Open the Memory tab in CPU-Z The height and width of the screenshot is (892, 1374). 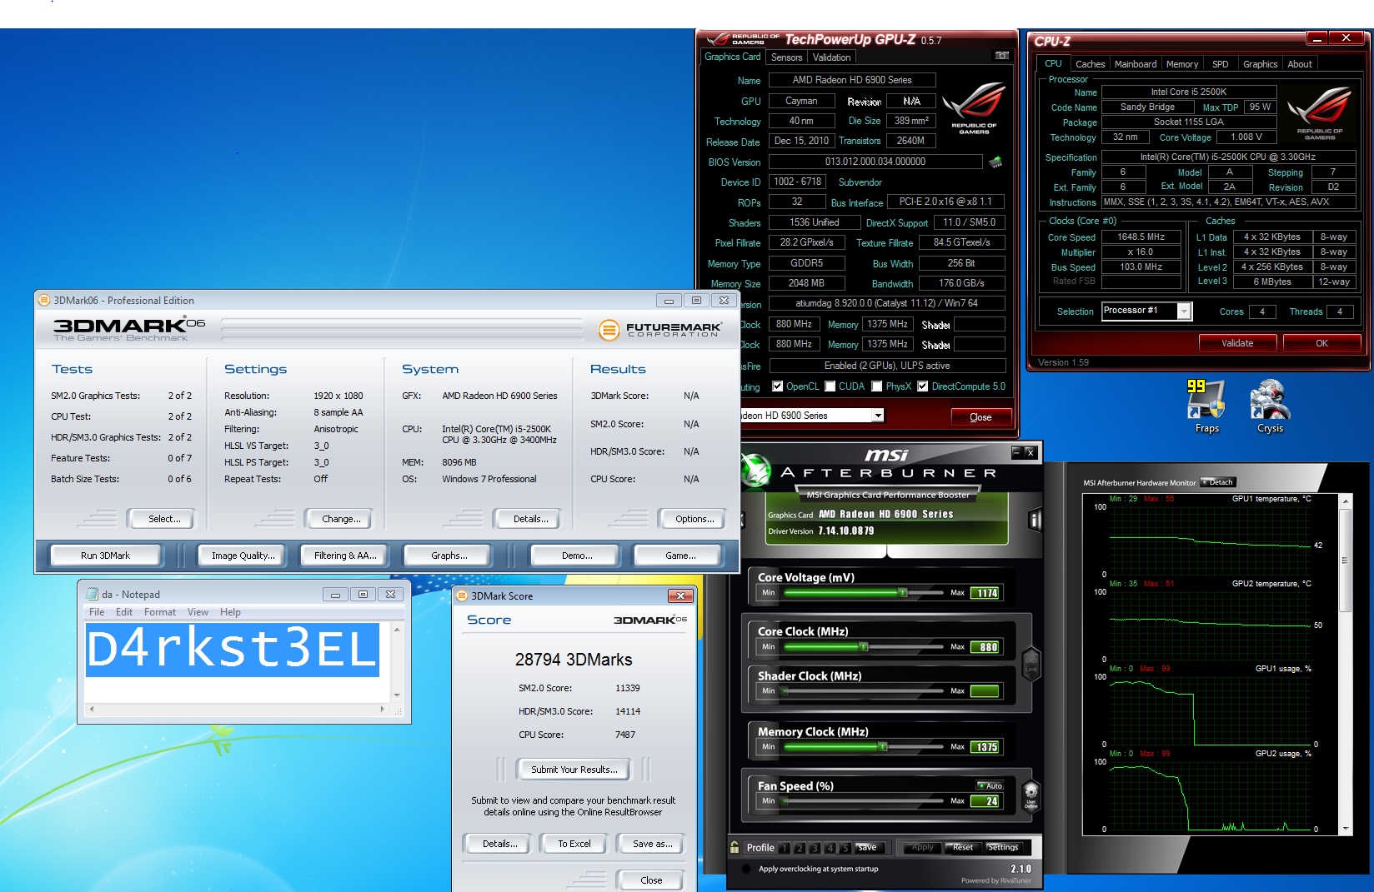[1181, 64]
